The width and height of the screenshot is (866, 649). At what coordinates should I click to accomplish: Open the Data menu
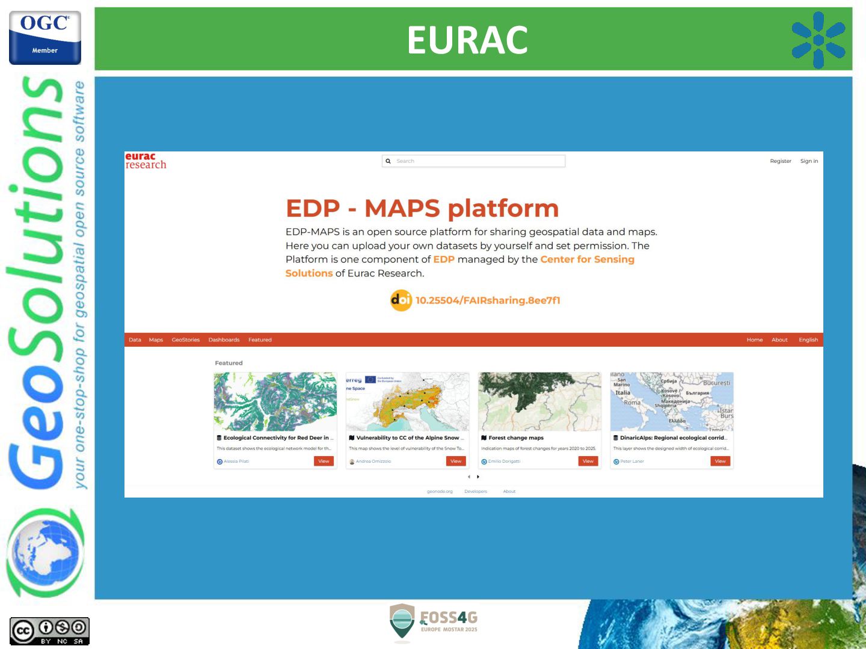click(135, 340)
